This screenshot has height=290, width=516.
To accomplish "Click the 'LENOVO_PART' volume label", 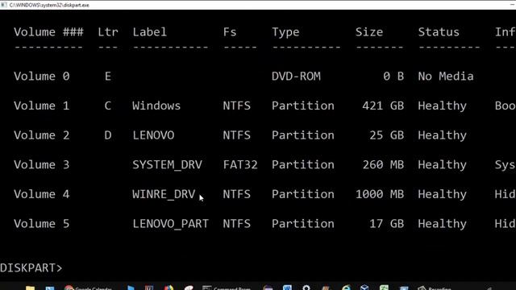I will pos(171,224).
